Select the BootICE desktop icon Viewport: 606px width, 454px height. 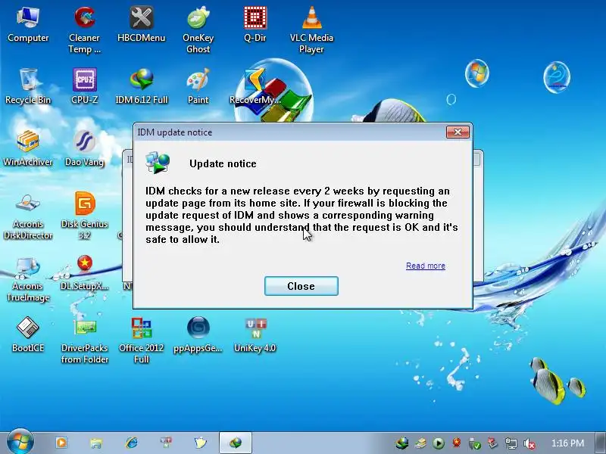click(x=28, y=334)
